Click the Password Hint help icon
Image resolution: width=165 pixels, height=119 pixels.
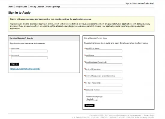point(99,90)
